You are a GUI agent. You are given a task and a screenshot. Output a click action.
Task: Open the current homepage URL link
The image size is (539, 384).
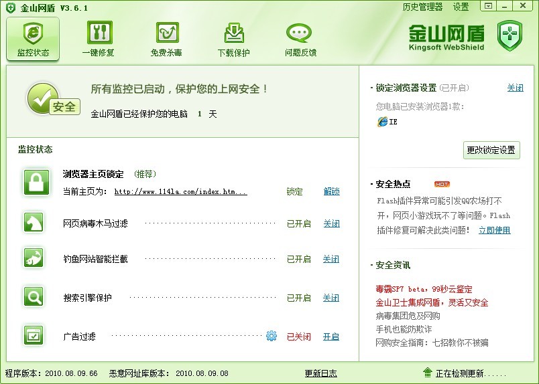pos(180,192)
